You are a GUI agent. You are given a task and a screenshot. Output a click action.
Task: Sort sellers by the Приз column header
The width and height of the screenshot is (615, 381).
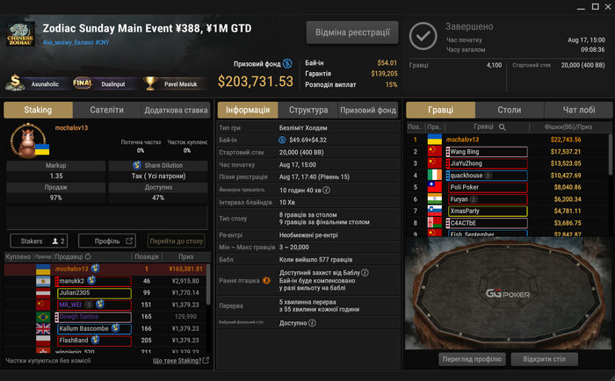(x=186, y=256)
